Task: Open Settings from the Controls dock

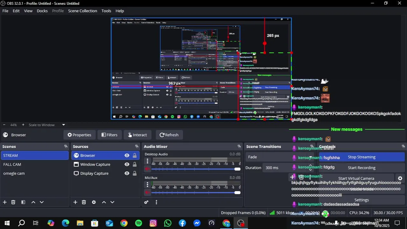Action: pyautogui.click(x=361, y=200)
